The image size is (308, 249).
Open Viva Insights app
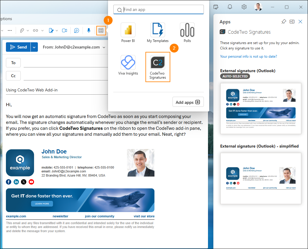pos(128,65)
